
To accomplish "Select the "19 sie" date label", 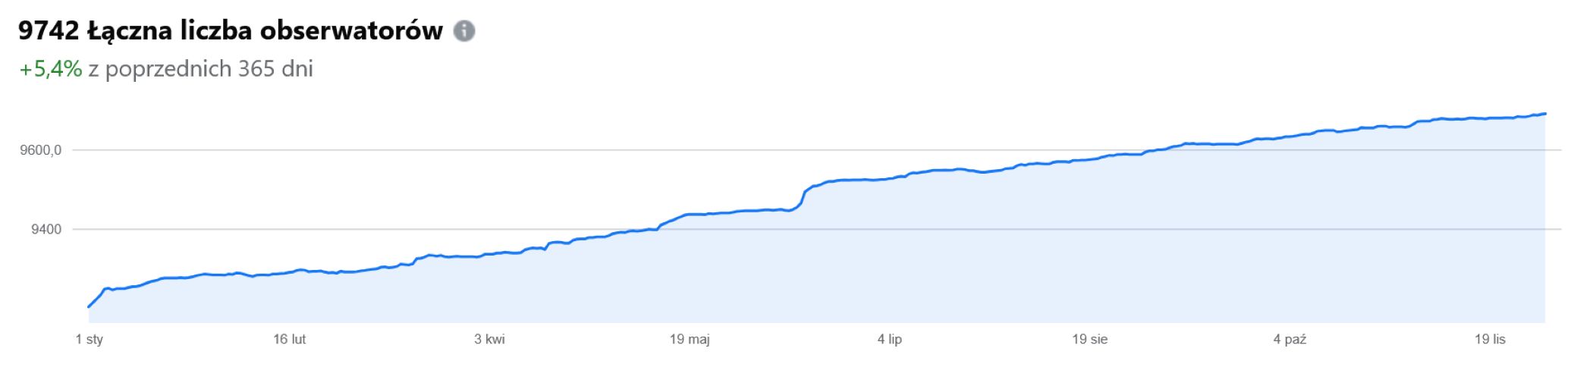I will click(x=1089, y=339).
